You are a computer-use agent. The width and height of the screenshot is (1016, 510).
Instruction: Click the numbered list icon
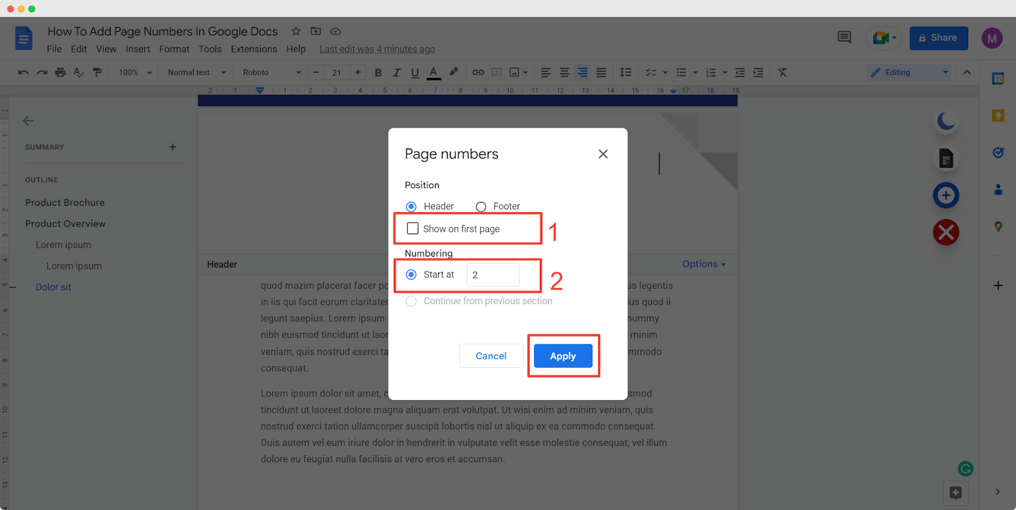(711, 72)
